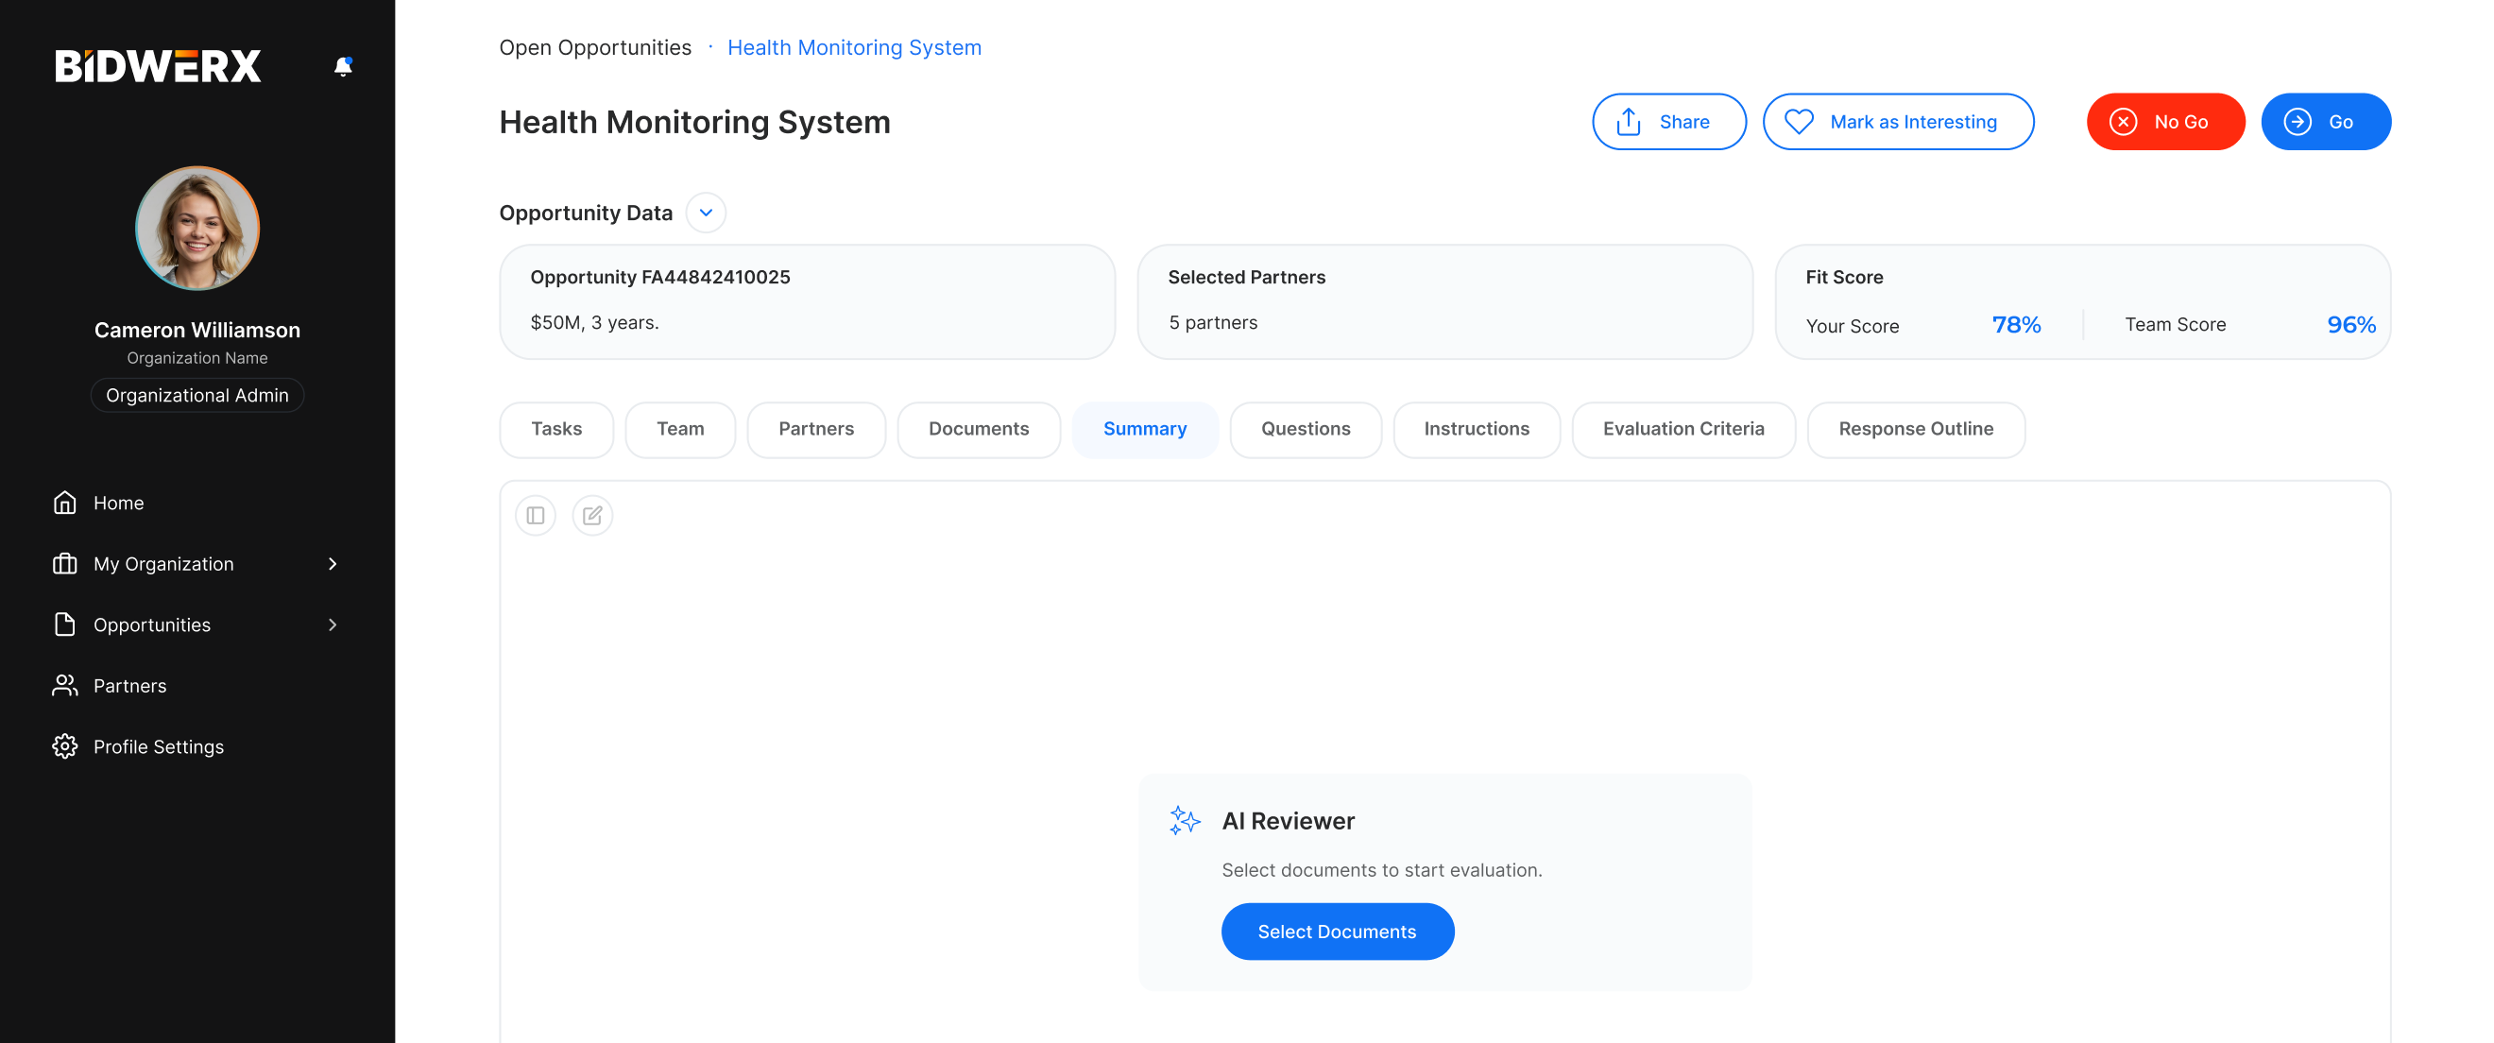Expand Opportunities submenu chevron

point(333,624)
